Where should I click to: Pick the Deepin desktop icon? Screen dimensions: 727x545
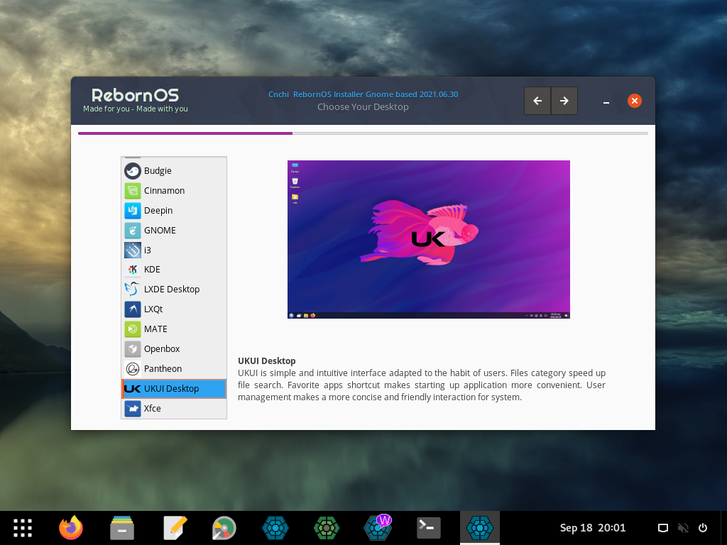pos(133,210)
